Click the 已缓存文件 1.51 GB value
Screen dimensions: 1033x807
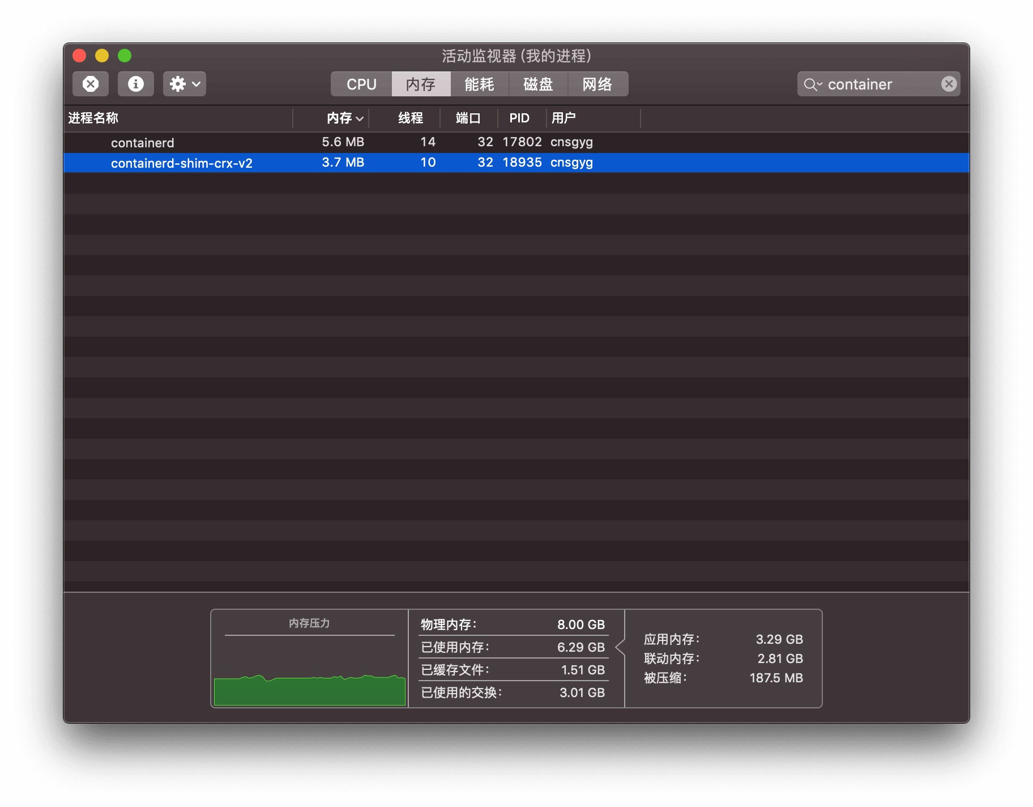(583, 670)
